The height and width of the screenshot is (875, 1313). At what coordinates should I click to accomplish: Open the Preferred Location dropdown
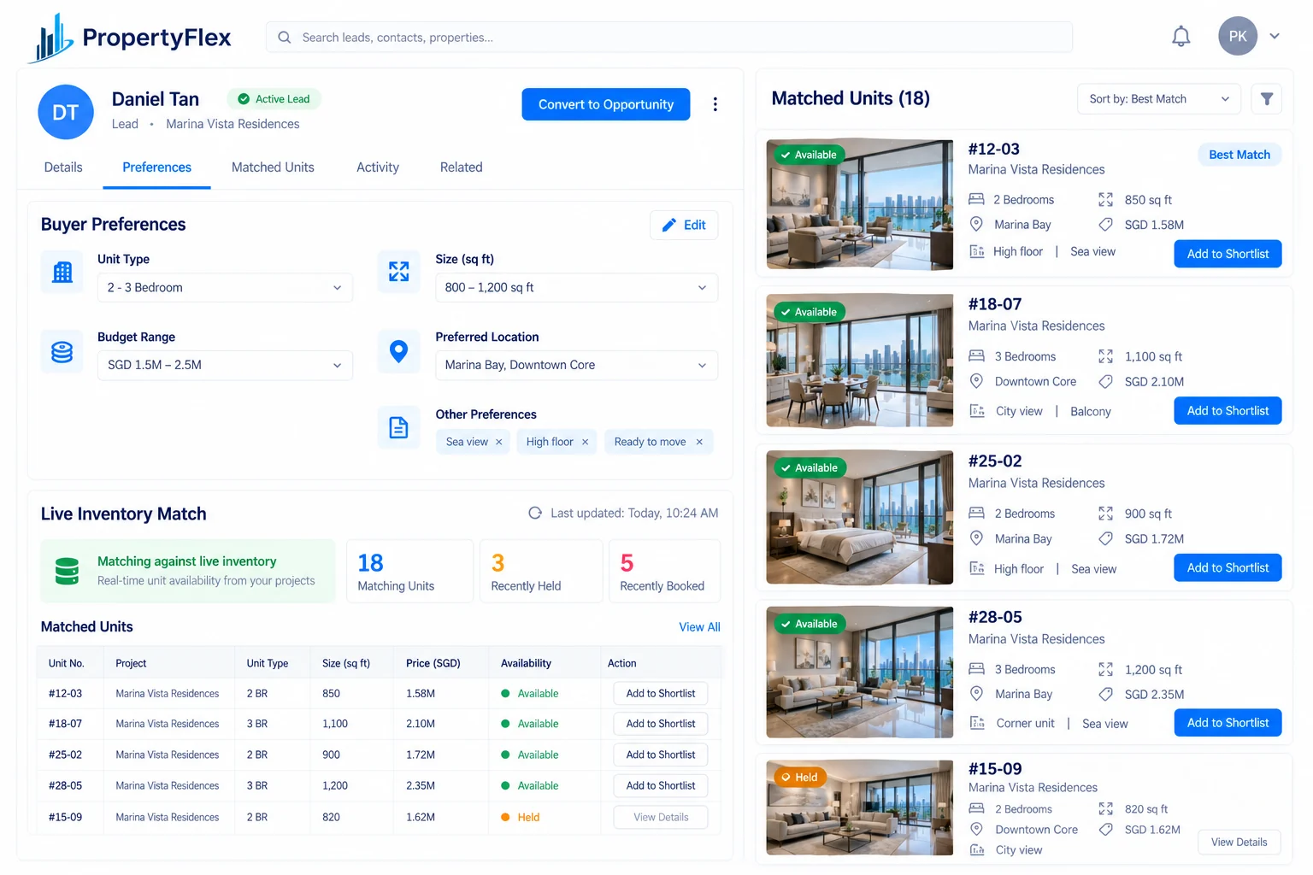(576, 365)
